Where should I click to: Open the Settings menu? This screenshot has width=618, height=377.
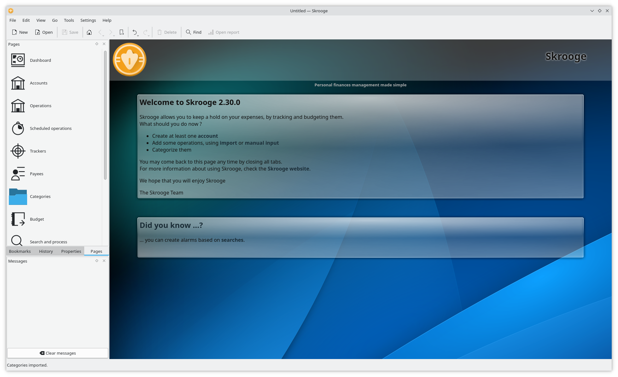[x=88, y=20]
